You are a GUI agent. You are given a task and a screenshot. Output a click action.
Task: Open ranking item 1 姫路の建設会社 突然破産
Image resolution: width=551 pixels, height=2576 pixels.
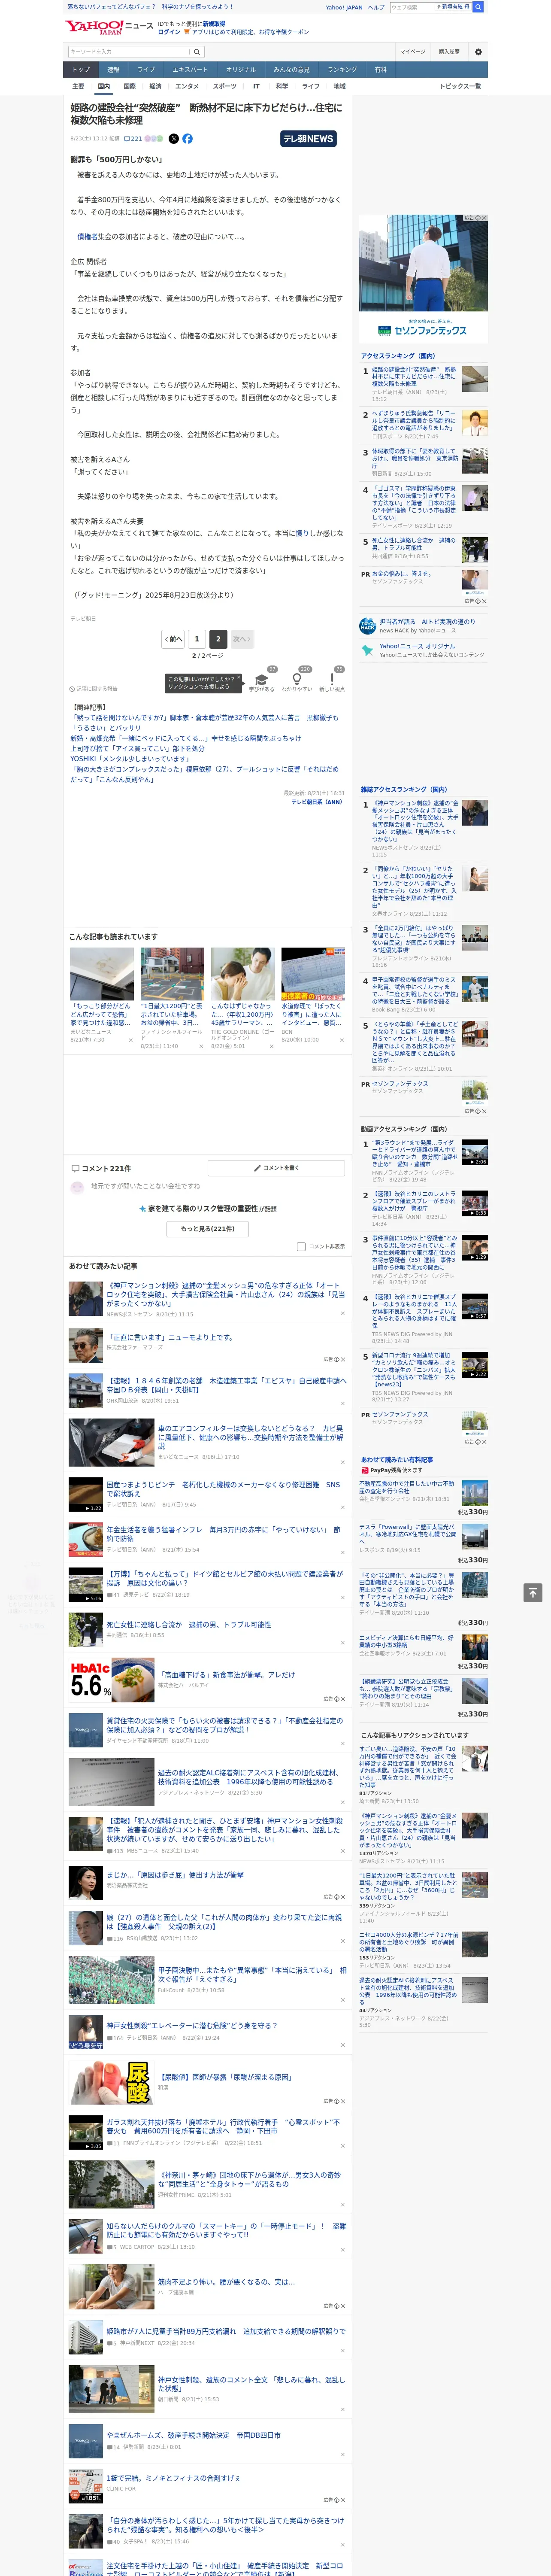(x=414, y=376)
